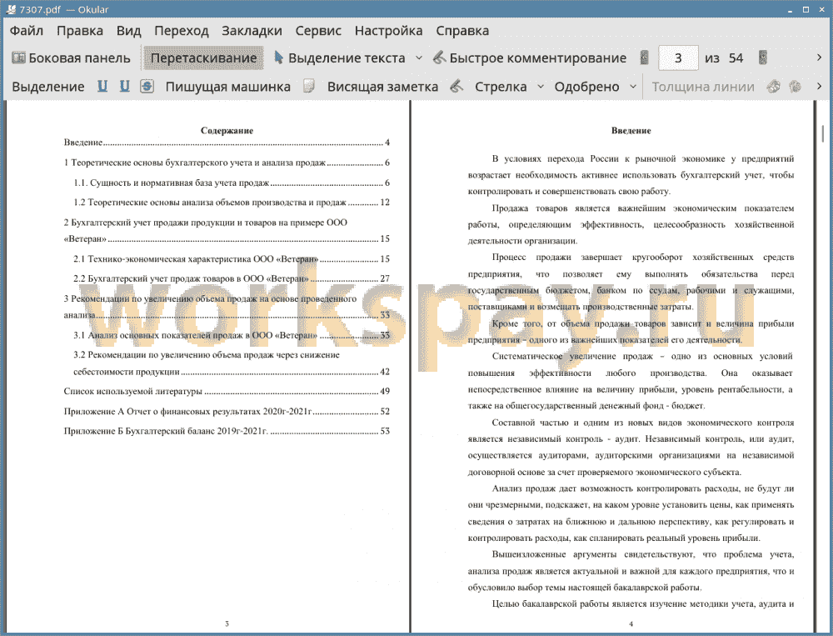Click contents line '1.2 Теоретические основы анализа объемов'
The image size is (833, 636).
(x=232, y=203)
